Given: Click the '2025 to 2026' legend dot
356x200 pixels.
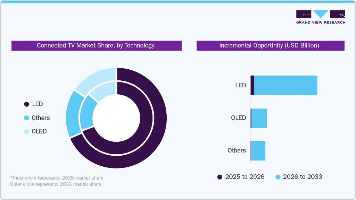Looking at the screenshot, I should coord(220,177).
